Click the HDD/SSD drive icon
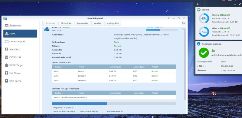Viewport: 242px width, 118px height. pos(6,50)
